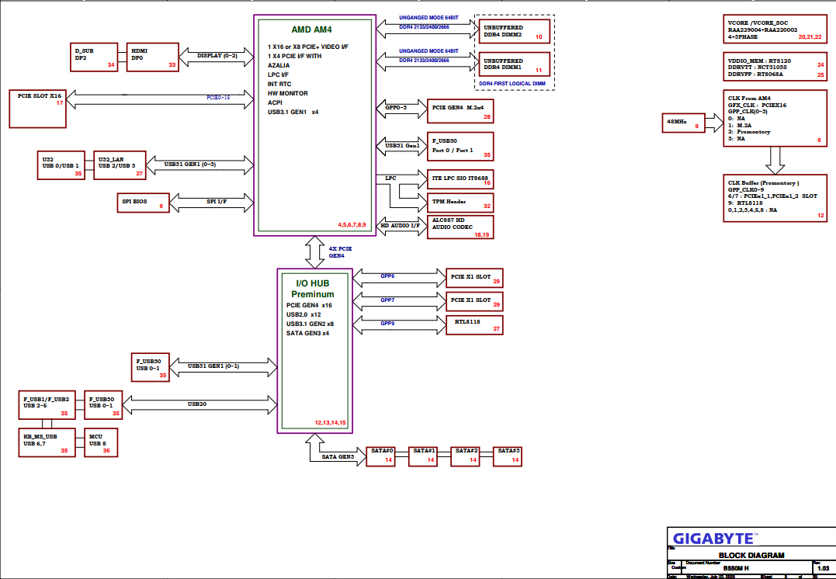Click the SATA GEN3 arrow label
This screenshot has height=579, width=836.
[337, 457]
